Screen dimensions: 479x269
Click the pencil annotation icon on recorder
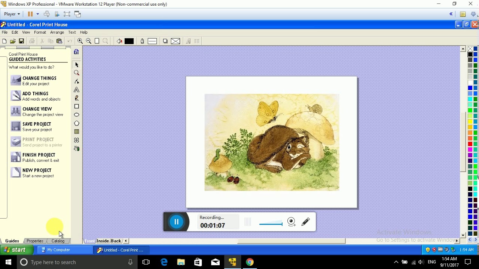point(306,222)
